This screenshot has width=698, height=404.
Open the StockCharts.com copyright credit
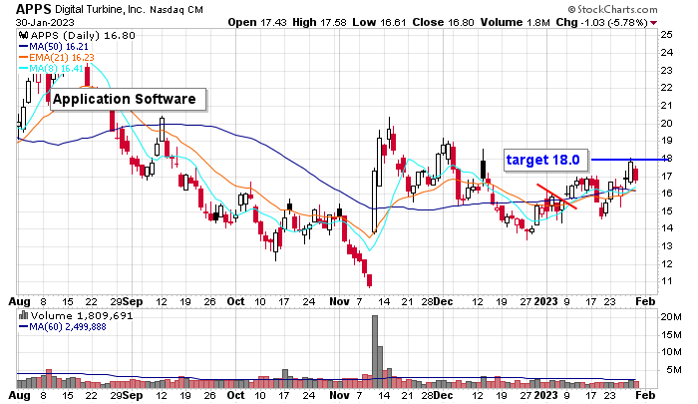(x=612, y=9)
